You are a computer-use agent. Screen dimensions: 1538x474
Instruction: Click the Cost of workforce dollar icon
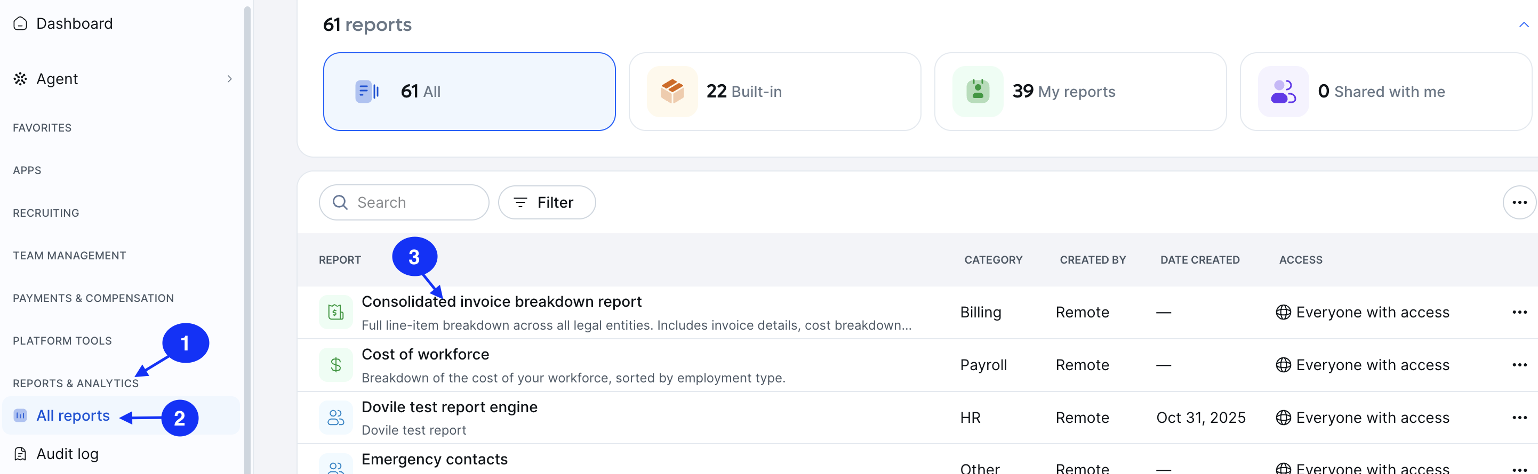coord(336,365)
